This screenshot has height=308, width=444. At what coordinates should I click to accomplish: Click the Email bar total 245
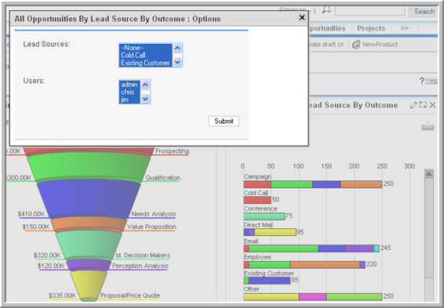click(385, 248)
